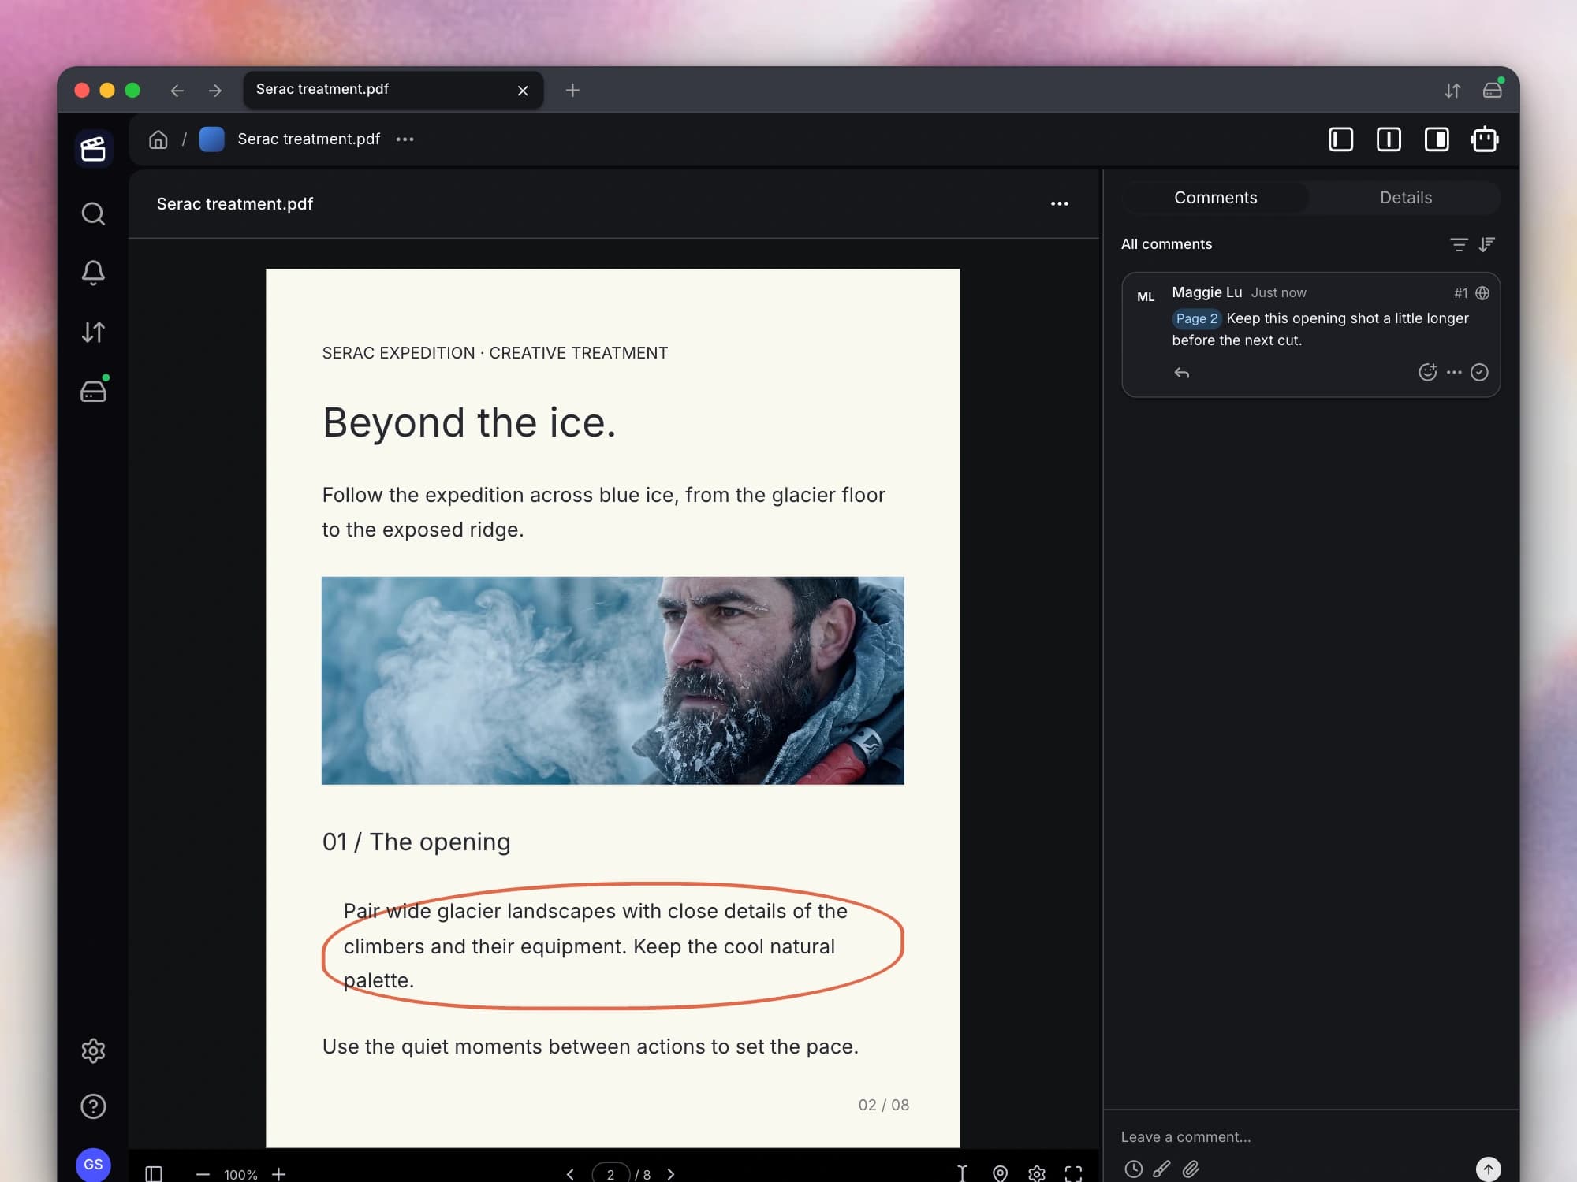
Task: Switch to the Details tab
Action: (1405, 198)
